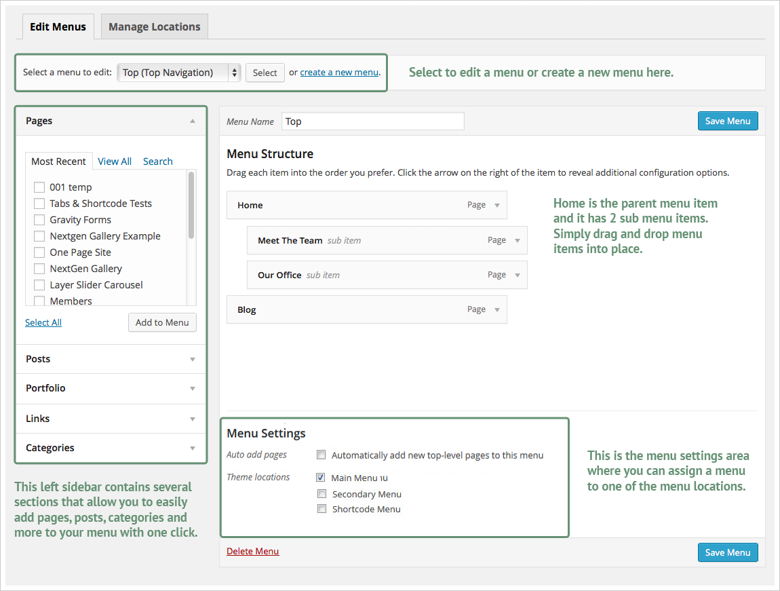Enable automatically add new top-level pages
780x591 pixels.
pos(321,455)
